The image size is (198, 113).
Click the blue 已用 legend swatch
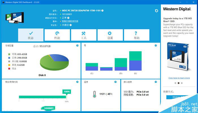click(9, 58)
